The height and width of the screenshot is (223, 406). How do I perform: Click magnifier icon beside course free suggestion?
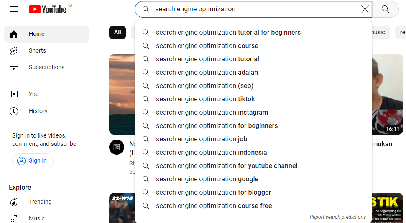(146, 206)
